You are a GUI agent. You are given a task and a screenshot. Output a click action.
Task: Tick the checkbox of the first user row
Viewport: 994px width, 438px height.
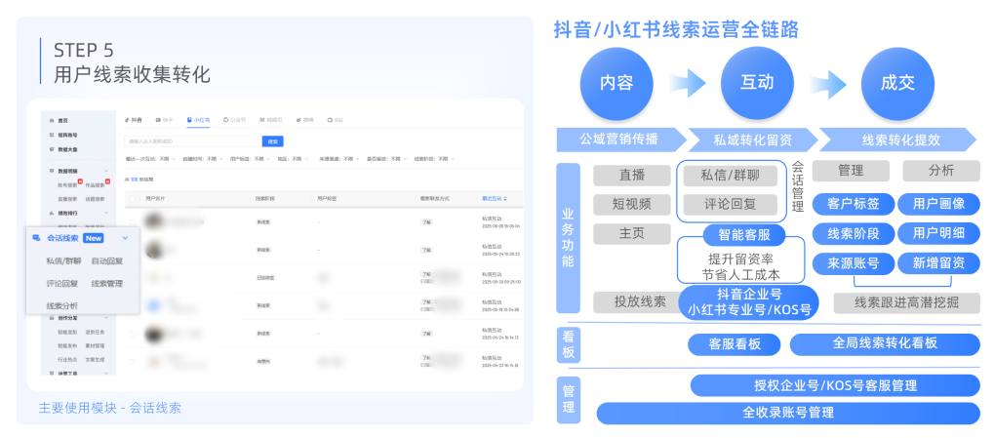(133, 221)
